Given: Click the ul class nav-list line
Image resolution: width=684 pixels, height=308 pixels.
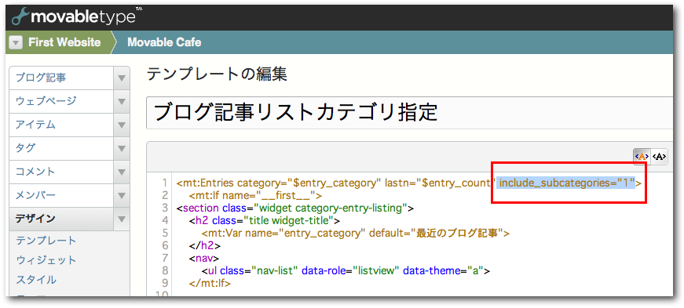Looking at the screenshot, I should 346,270.
